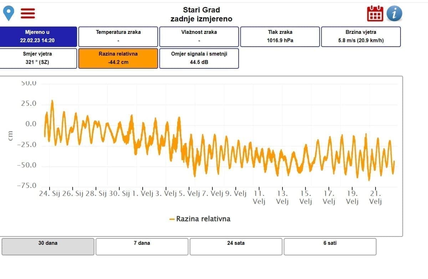
Task: Click the Brzina vjetra tile
Action: pyautogui.click(x=361, y=36)
